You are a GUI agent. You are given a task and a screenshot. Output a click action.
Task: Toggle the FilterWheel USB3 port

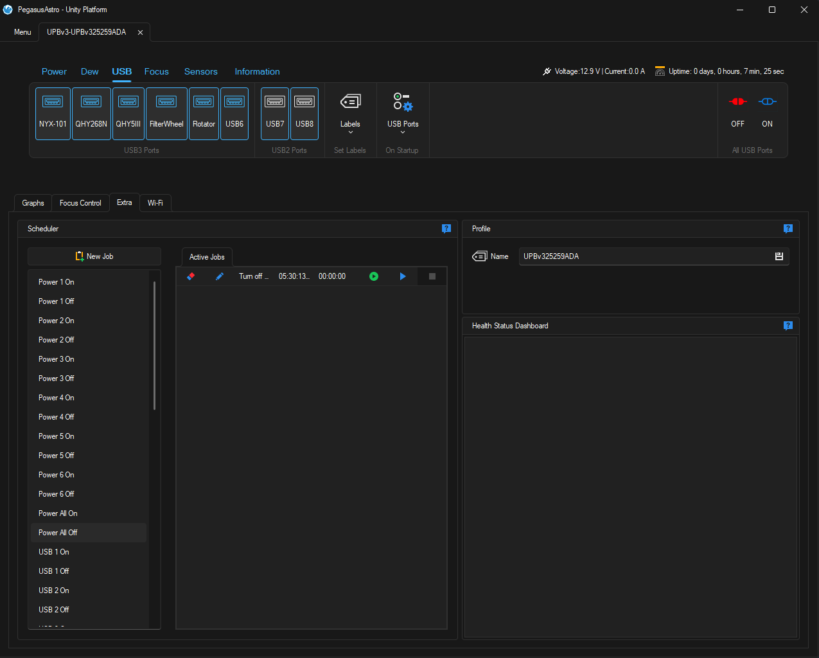[x=166, y=113]
